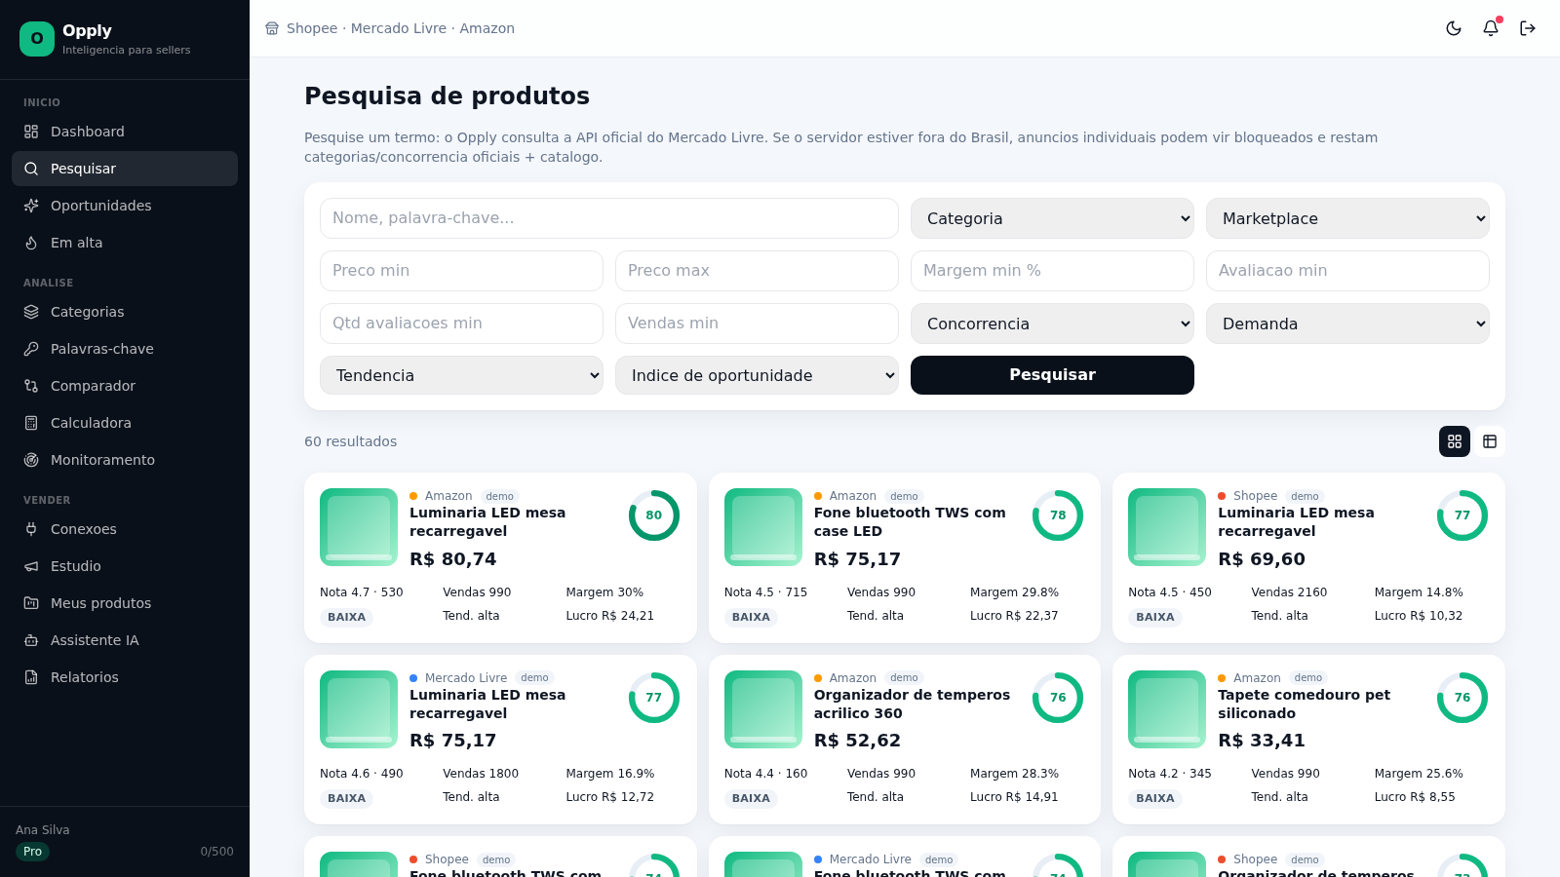Click the Opply logo icon
1560x877 pixels.
pos(37,39)
